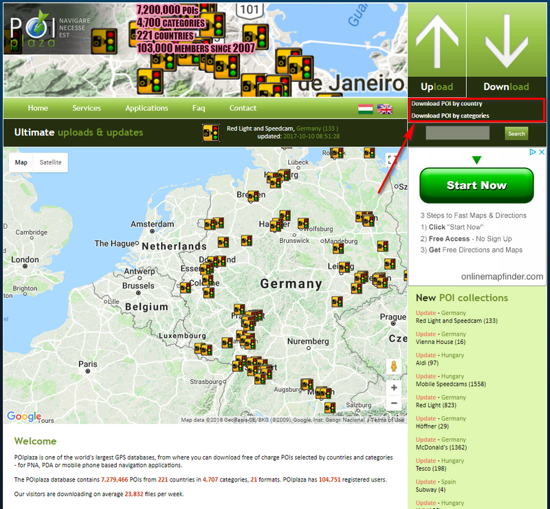Click the 23,832 weekly downloads number
The height and width of the screenshot is (509, 550).
pos(133,494)
